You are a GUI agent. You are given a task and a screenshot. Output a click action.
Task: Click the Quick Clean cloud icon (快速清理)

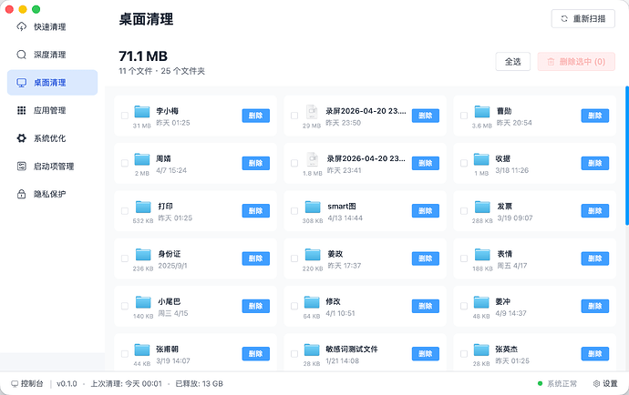pyautogui.click(x=22, y=26)
